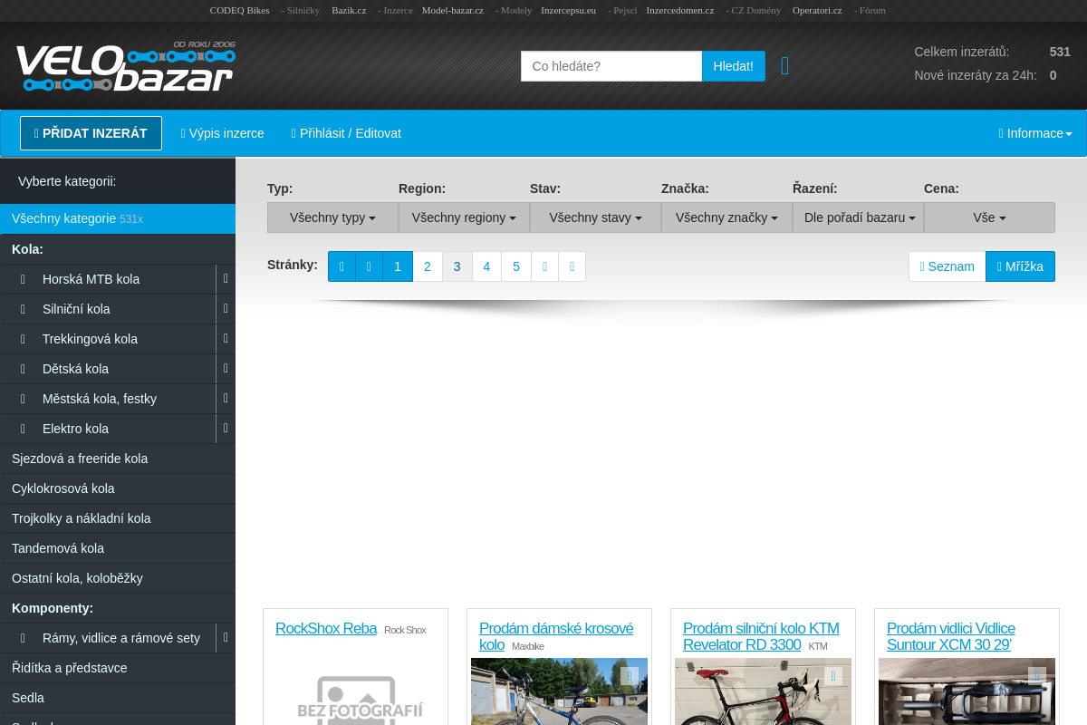Open Sjezdová a freeride kola category
1087x725 pixels.
pyautogui.click(x=118, y=459)
